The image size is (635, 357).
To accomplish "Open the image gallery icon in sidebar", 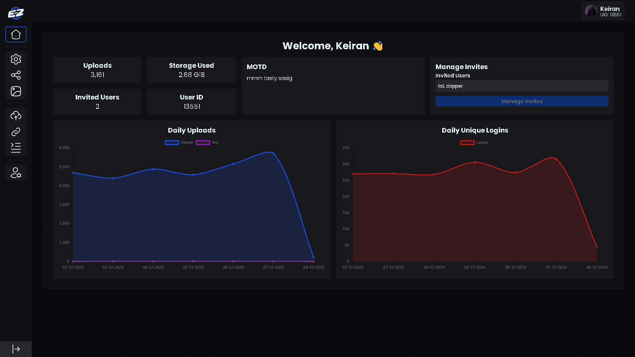I will pyautogui.click(x=16, y=91).
